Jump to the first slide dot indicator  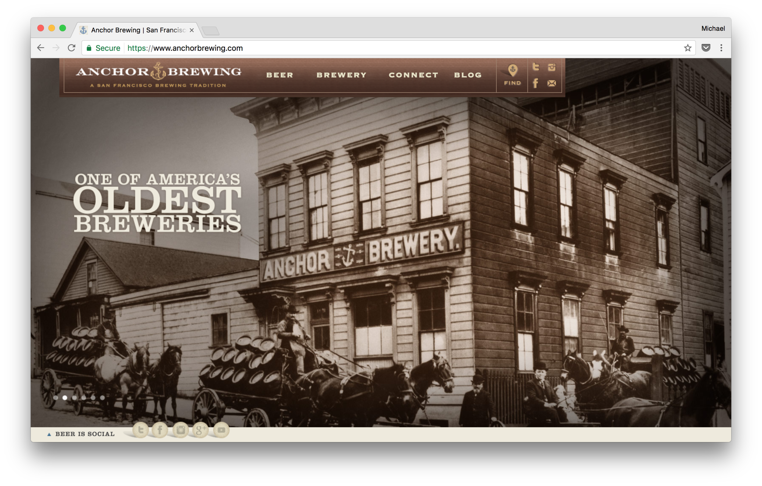coord(56,398)
